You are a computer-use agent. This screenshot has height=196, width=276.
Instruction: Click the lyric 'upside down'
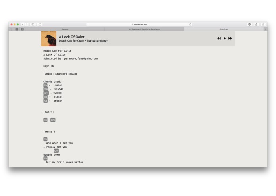(52, 155)
